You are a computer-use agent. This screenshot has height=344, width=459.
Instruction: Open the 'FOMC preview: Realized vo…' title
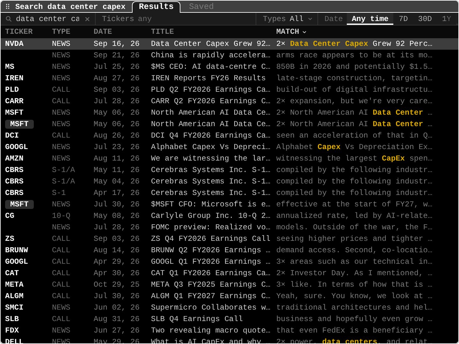coord(210,227)
